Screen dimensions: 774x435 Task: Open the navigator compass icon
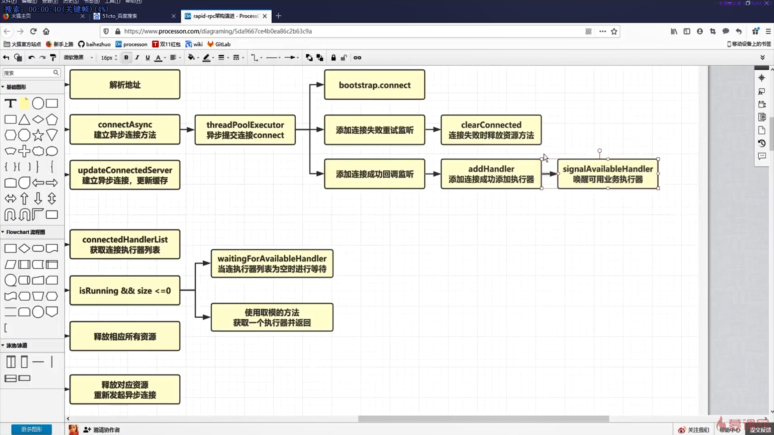762,78
